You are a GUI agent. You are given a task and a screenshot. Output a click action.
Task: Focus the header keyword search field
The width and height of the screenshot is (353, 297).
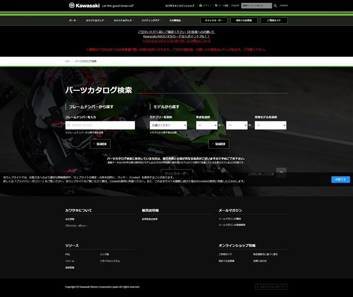(x=256, y=6)
